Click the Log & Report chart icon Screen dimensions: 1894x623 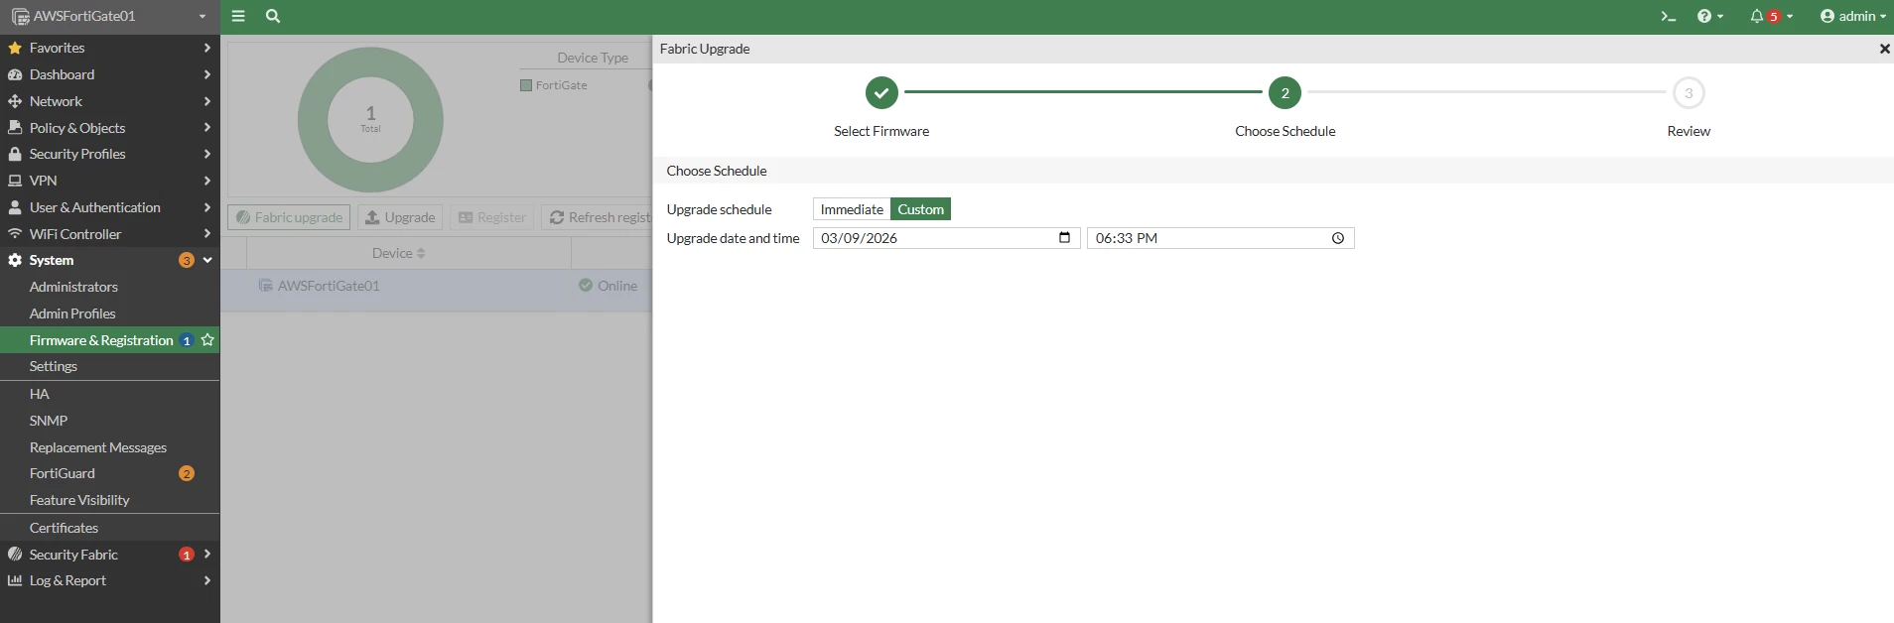click(15, 580)
